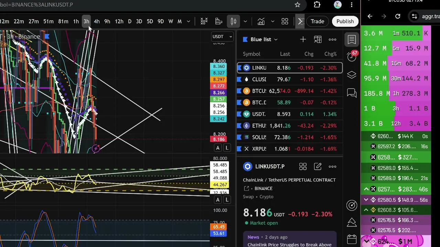Image resolution: width=440 pixels, height=247 pixels.
Task: Select the 3D timeframe
Action: click(x=139, y=22)
